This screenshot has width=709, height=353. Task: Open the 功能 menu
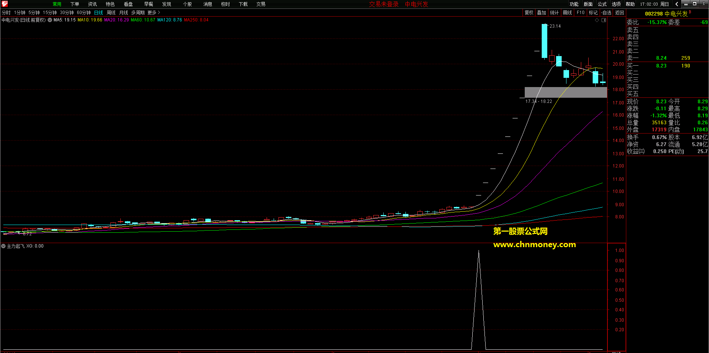574,4
